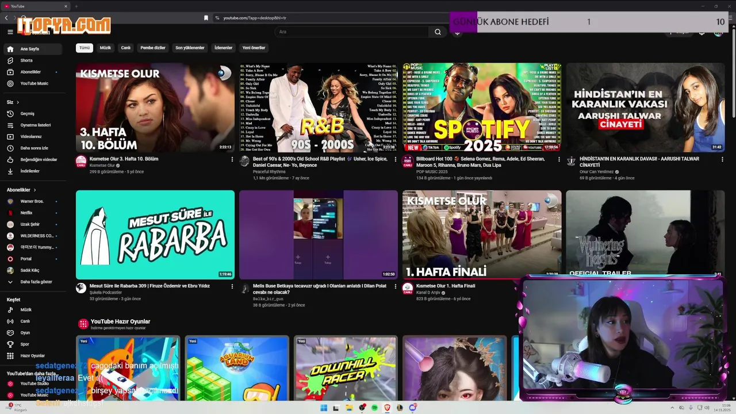Select the Yeni öneriler filter chip
736x414 pixels.
tap(254, 48)
